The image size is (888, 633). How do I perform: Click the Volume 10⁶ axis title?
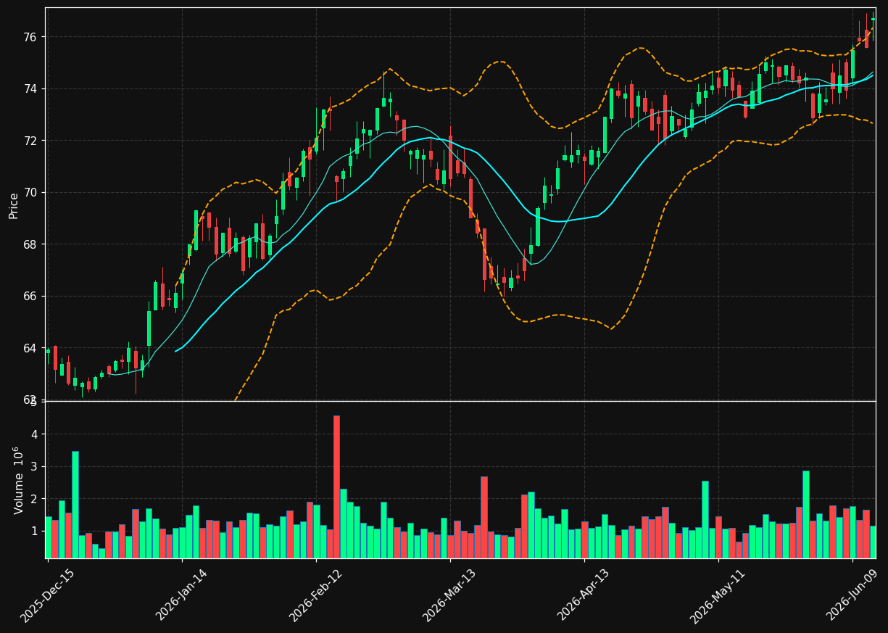tap(17, 480)
